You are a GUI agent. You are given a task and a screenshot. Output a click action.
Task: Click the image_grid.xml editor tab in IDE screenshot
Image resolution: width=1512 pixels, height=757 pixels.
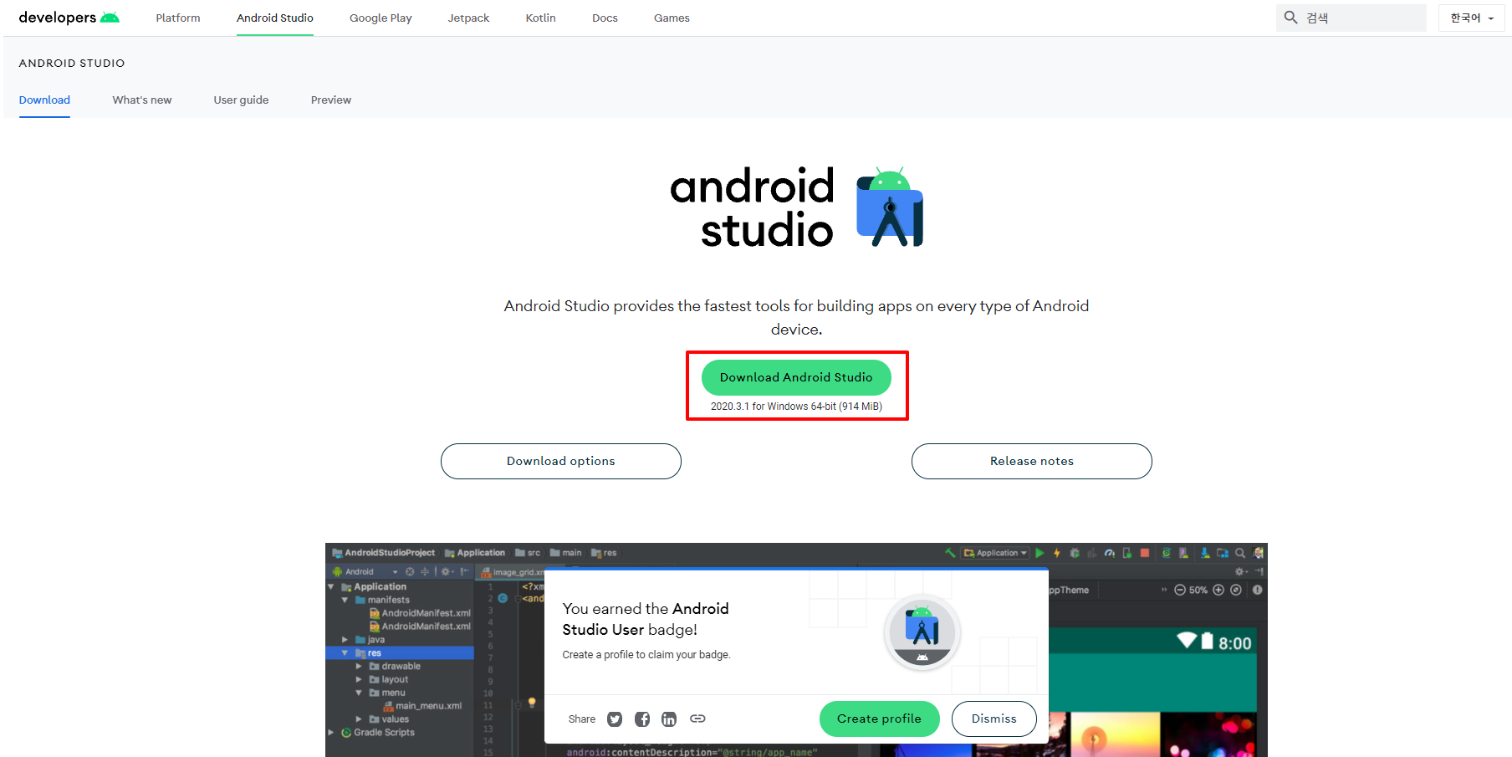click(x=513, y=572)
